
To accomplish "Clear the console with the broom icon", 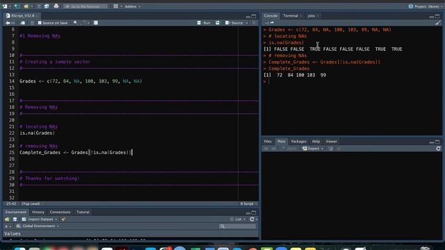I will (438, 23).
